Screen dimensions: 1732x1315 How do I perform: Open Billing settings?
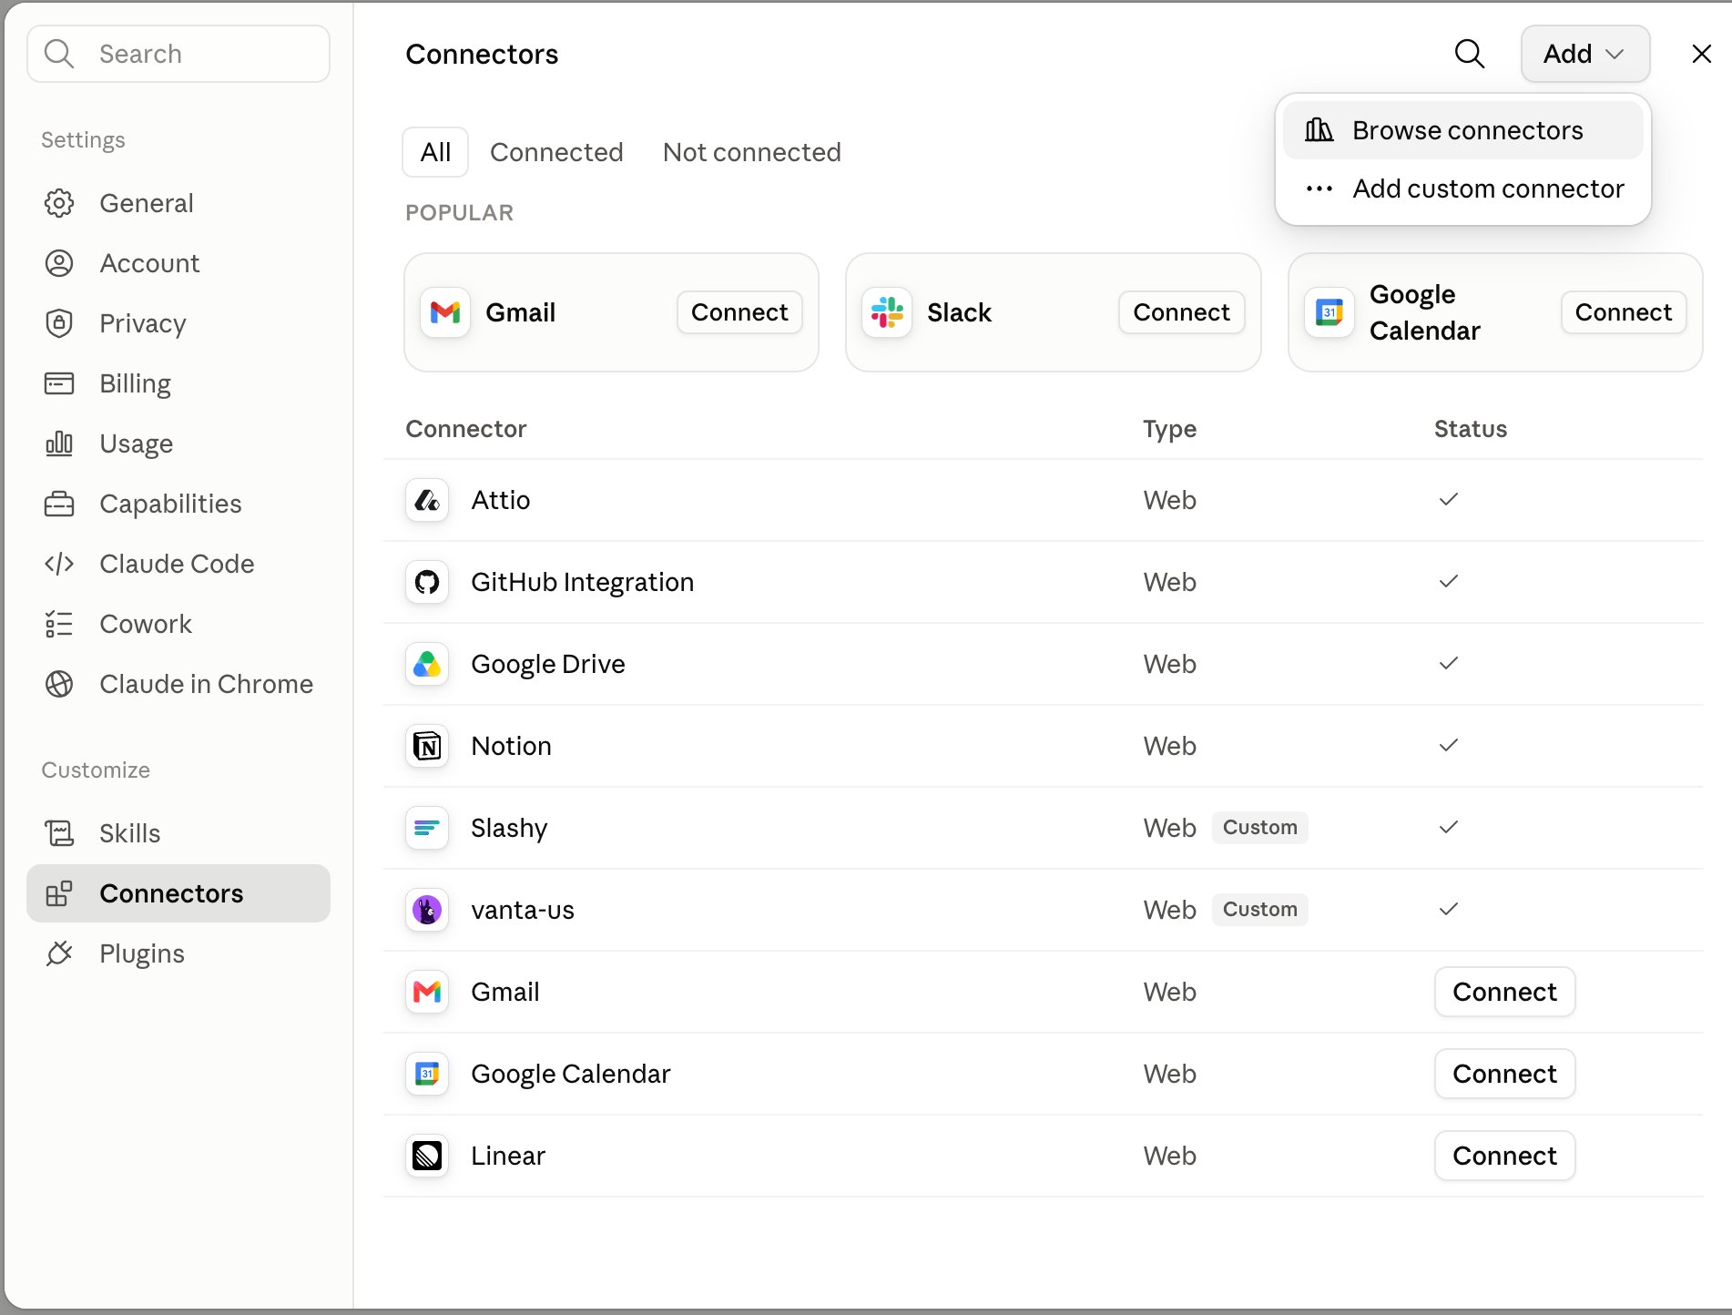178,383
